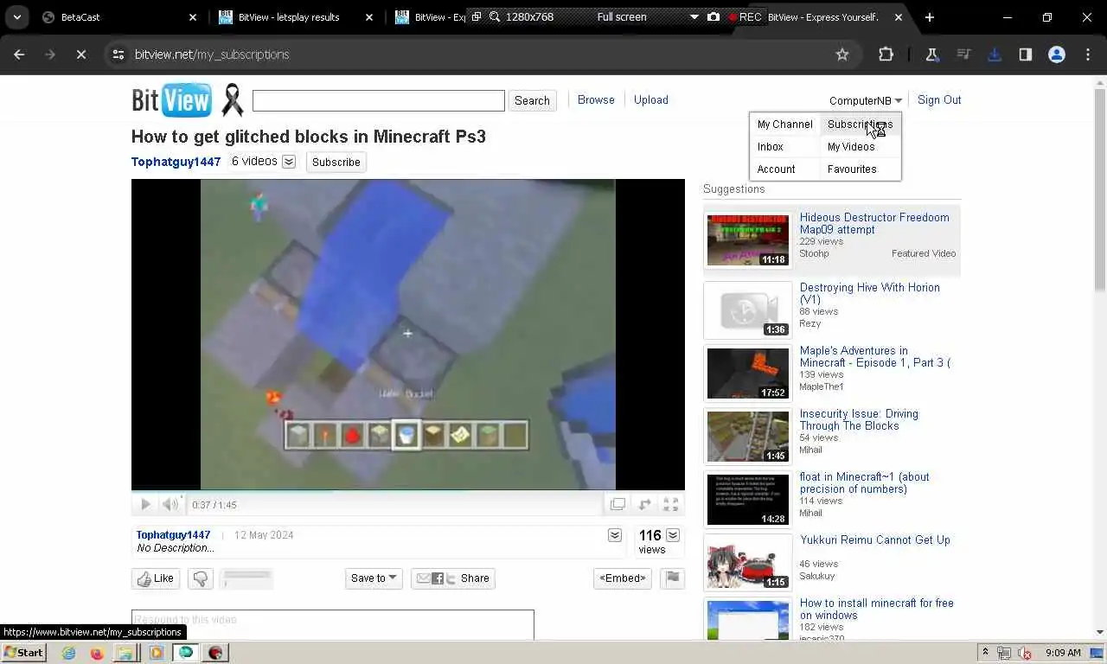This screenshot has height=664, width=1107.
Task: Open the media controls icon in Chrome toolbar
Action: (963, 54)
